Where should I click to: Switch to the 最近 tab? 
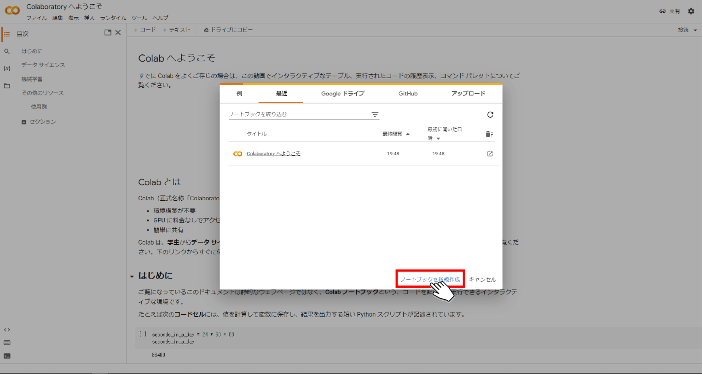click(x=281, y=93)
